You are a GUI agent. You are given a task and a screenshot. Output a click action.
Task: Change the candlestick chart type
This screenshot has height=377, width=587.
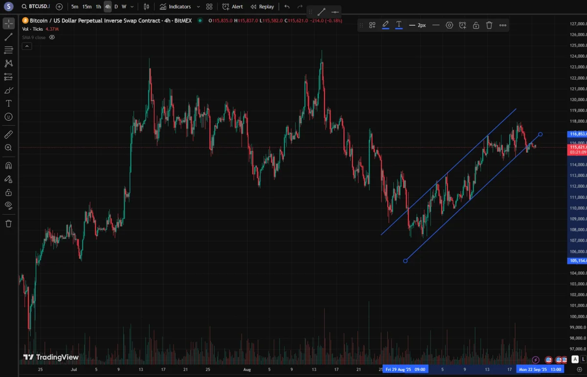[x=146, y=6]
